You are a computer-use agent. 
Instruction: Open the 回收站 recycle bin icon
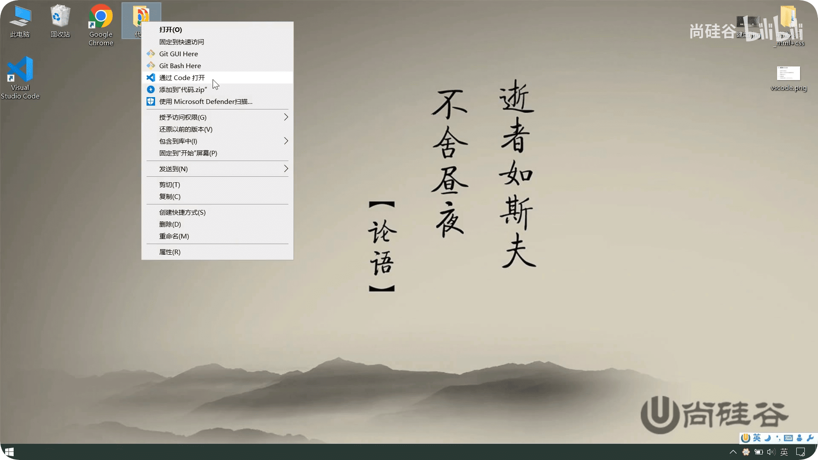(x=60, y=17)
